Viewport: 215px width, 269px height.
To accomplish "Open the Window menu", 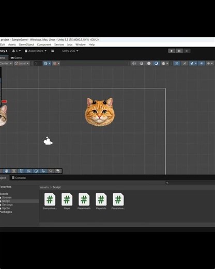I will [x=81, y=44].
